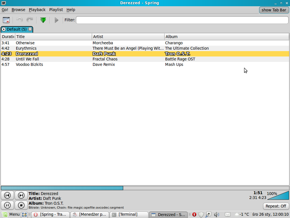Close the Default (5) playlist tab

[30, 29]
